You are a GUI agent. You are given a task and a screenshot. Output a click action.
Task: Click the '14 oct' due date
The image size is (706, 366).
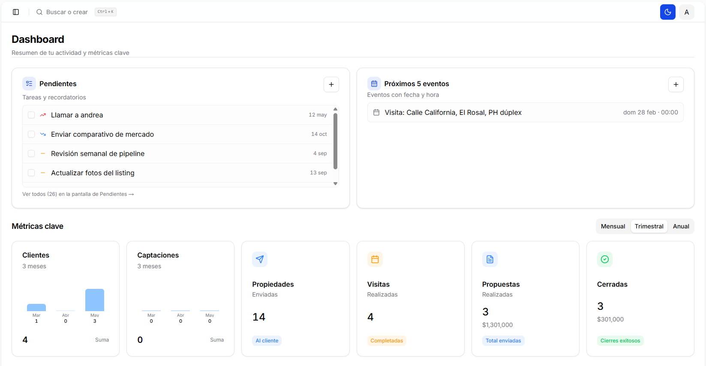coord(319,134)
